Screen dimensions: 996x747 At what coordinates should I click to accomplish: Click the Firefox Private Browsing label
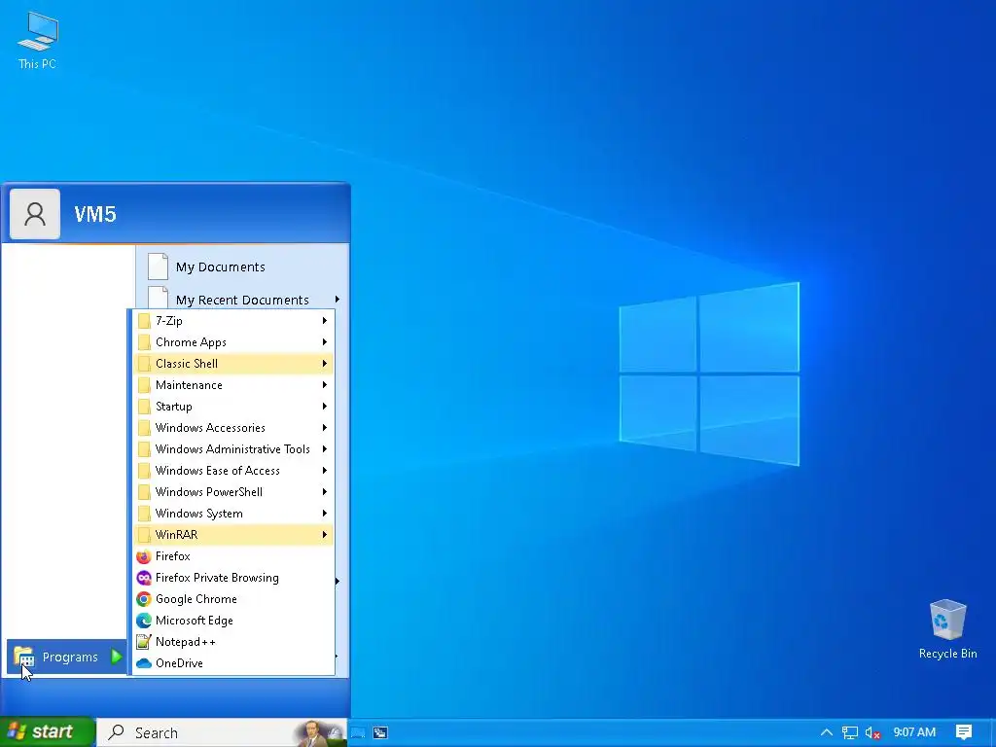click(217, 578)
